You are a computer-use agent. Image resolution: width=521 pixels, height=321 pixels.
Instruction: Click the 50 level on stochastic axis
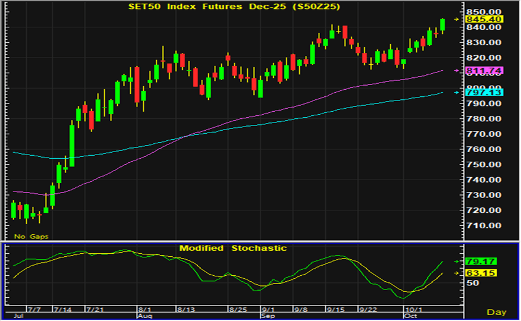coord(472,284)
